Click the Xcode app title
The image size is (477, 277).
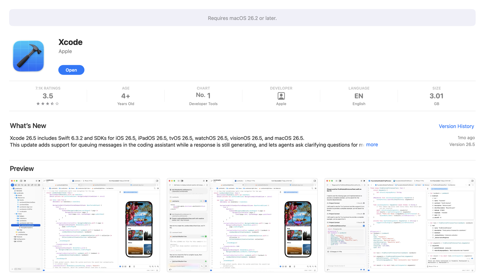coord(70,42)
